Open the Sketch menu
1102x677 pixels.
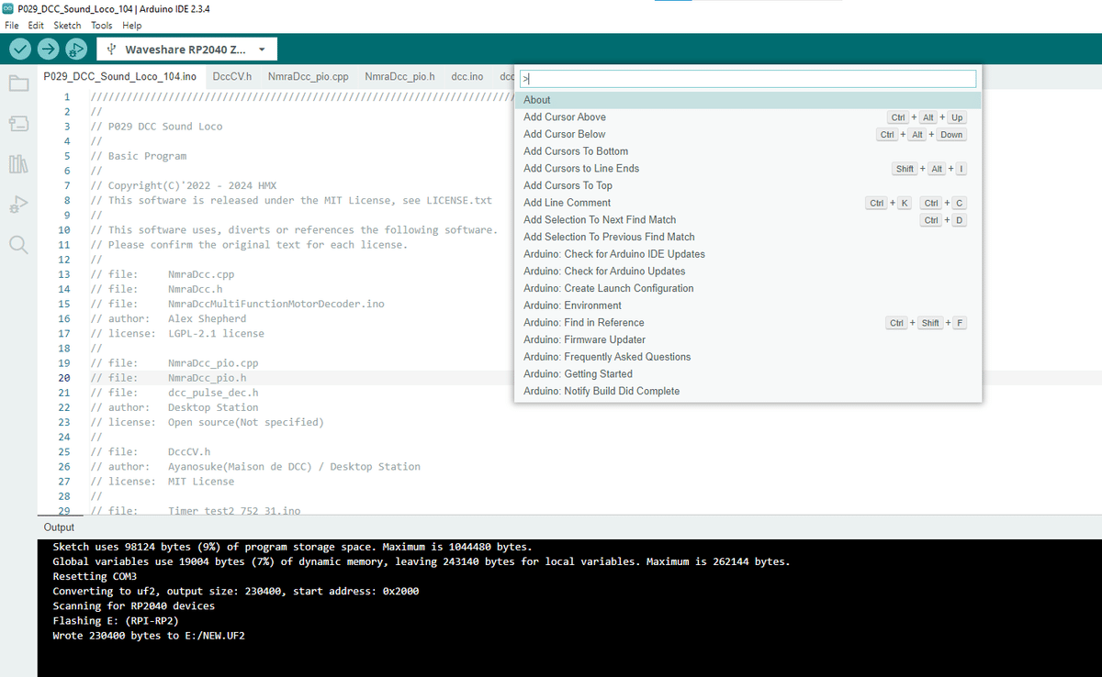click(x=67, y=25)
